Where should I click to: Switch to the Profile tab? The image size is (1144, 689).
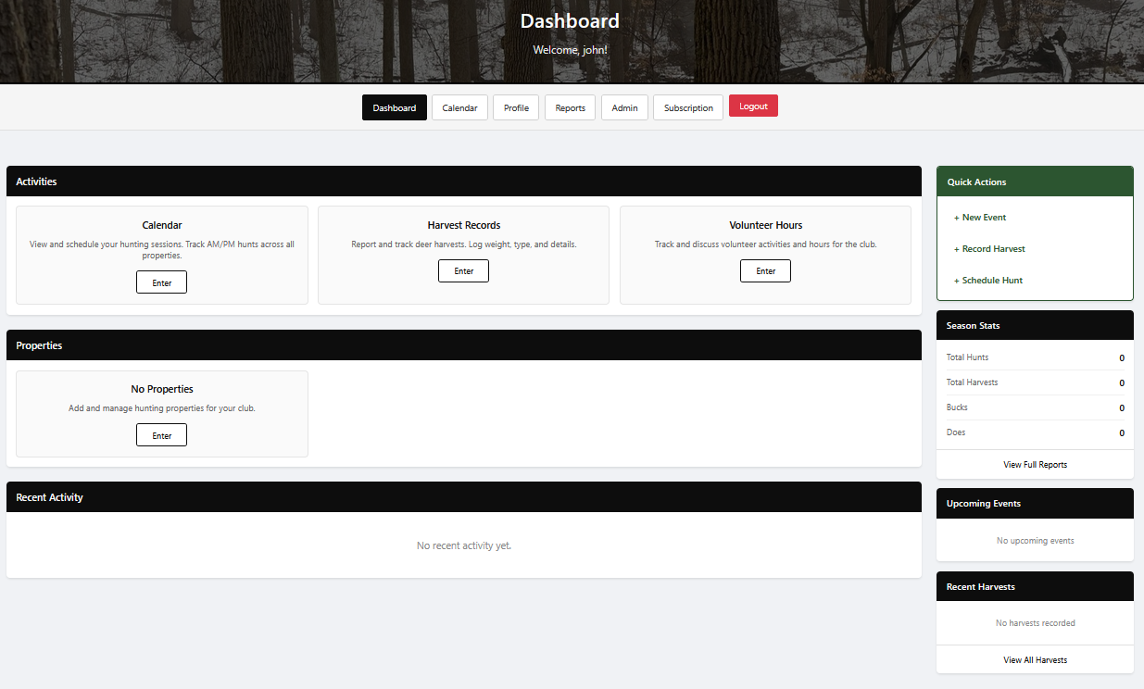click(x=516, y=106)
